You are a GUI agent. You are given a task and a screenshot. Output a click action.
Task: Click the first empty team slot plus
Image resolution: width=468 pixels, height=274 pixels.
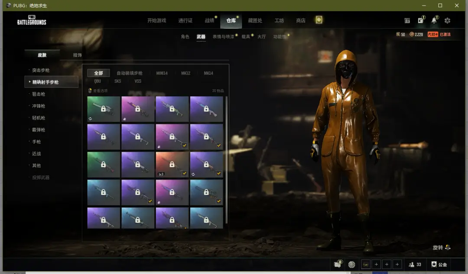click(x=376, y=264)
